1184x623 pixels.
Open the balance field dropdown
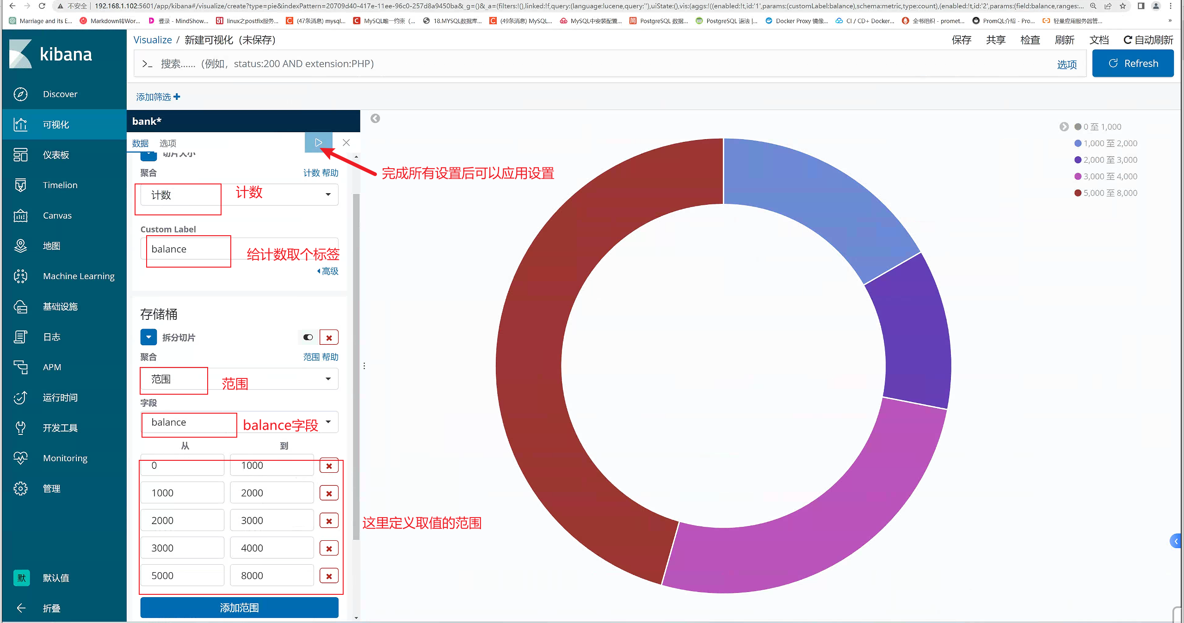pos(240,422)
